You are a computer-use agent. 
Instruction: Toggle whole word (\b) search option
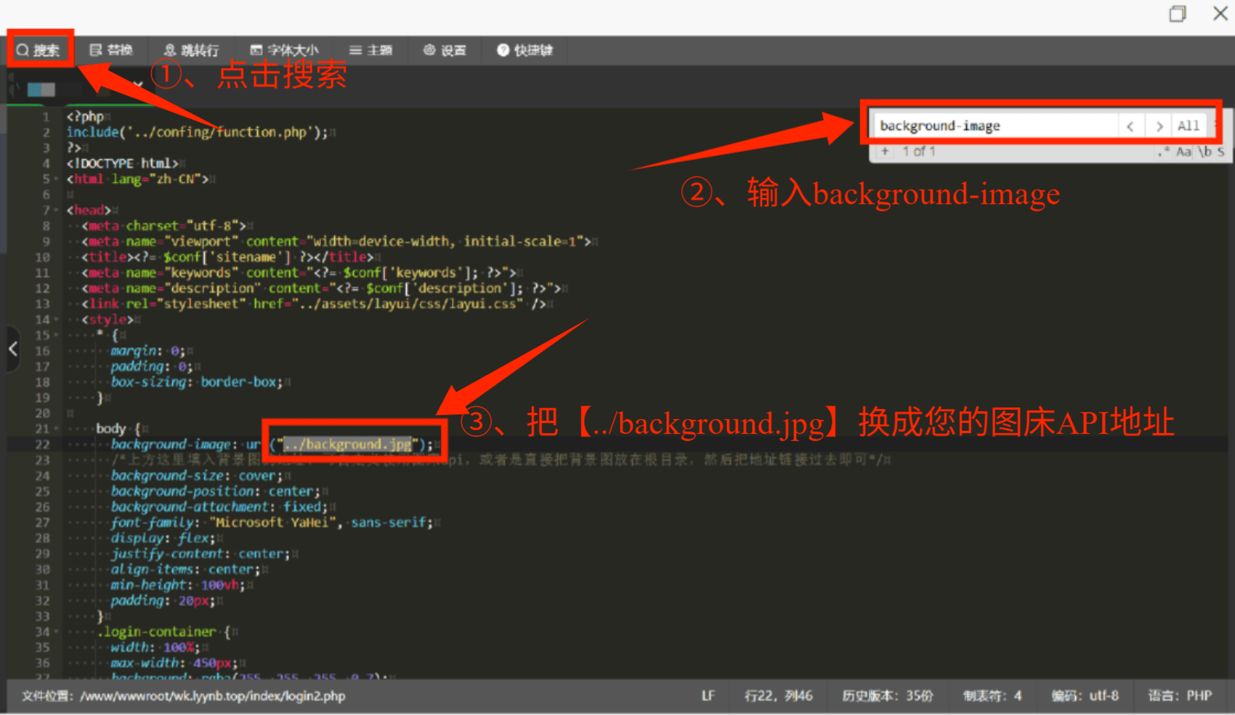click(1205, 152)
